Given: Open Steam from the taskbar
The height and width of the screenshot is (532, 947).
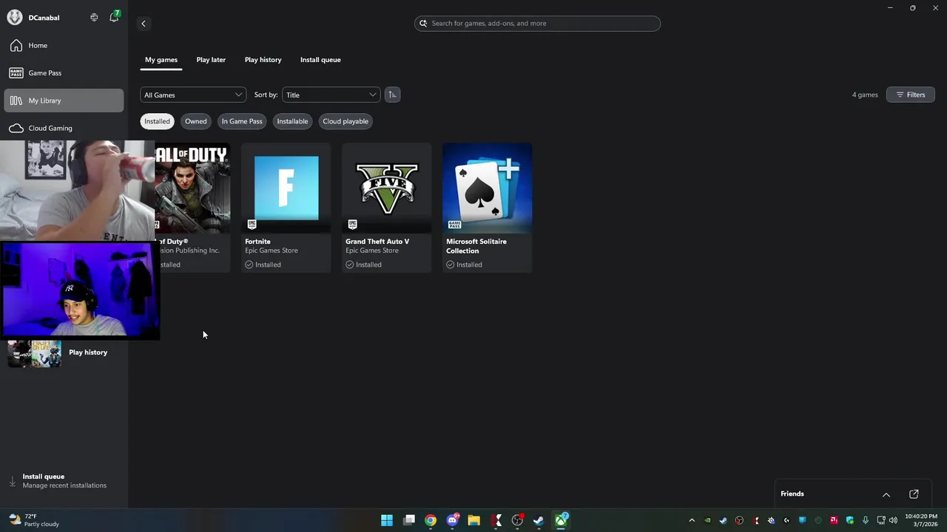Looking at the screenshot, I should coord(539,520).
